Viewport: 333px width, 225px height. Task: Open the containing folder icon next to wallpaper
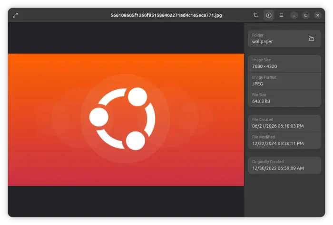click(x=311, y=39)
